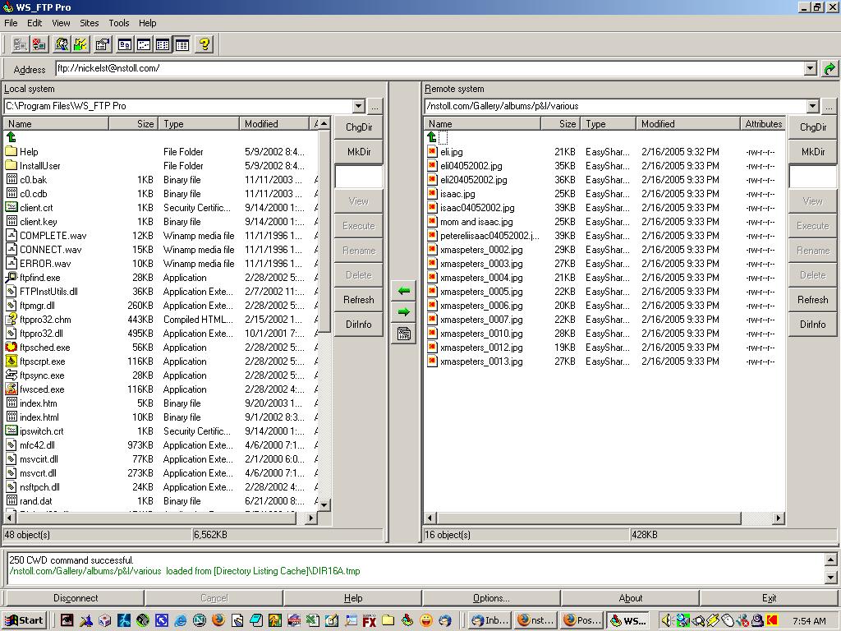Viewport: 841px width, 631px height.
Task: Click remote list horizontal scrollbar right arrow
Action: pyautogui.click(x=779, y=518)
